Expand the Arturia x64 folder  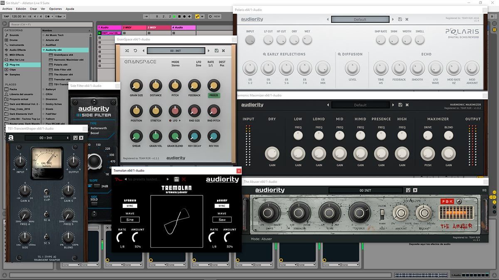pos(43,40)
